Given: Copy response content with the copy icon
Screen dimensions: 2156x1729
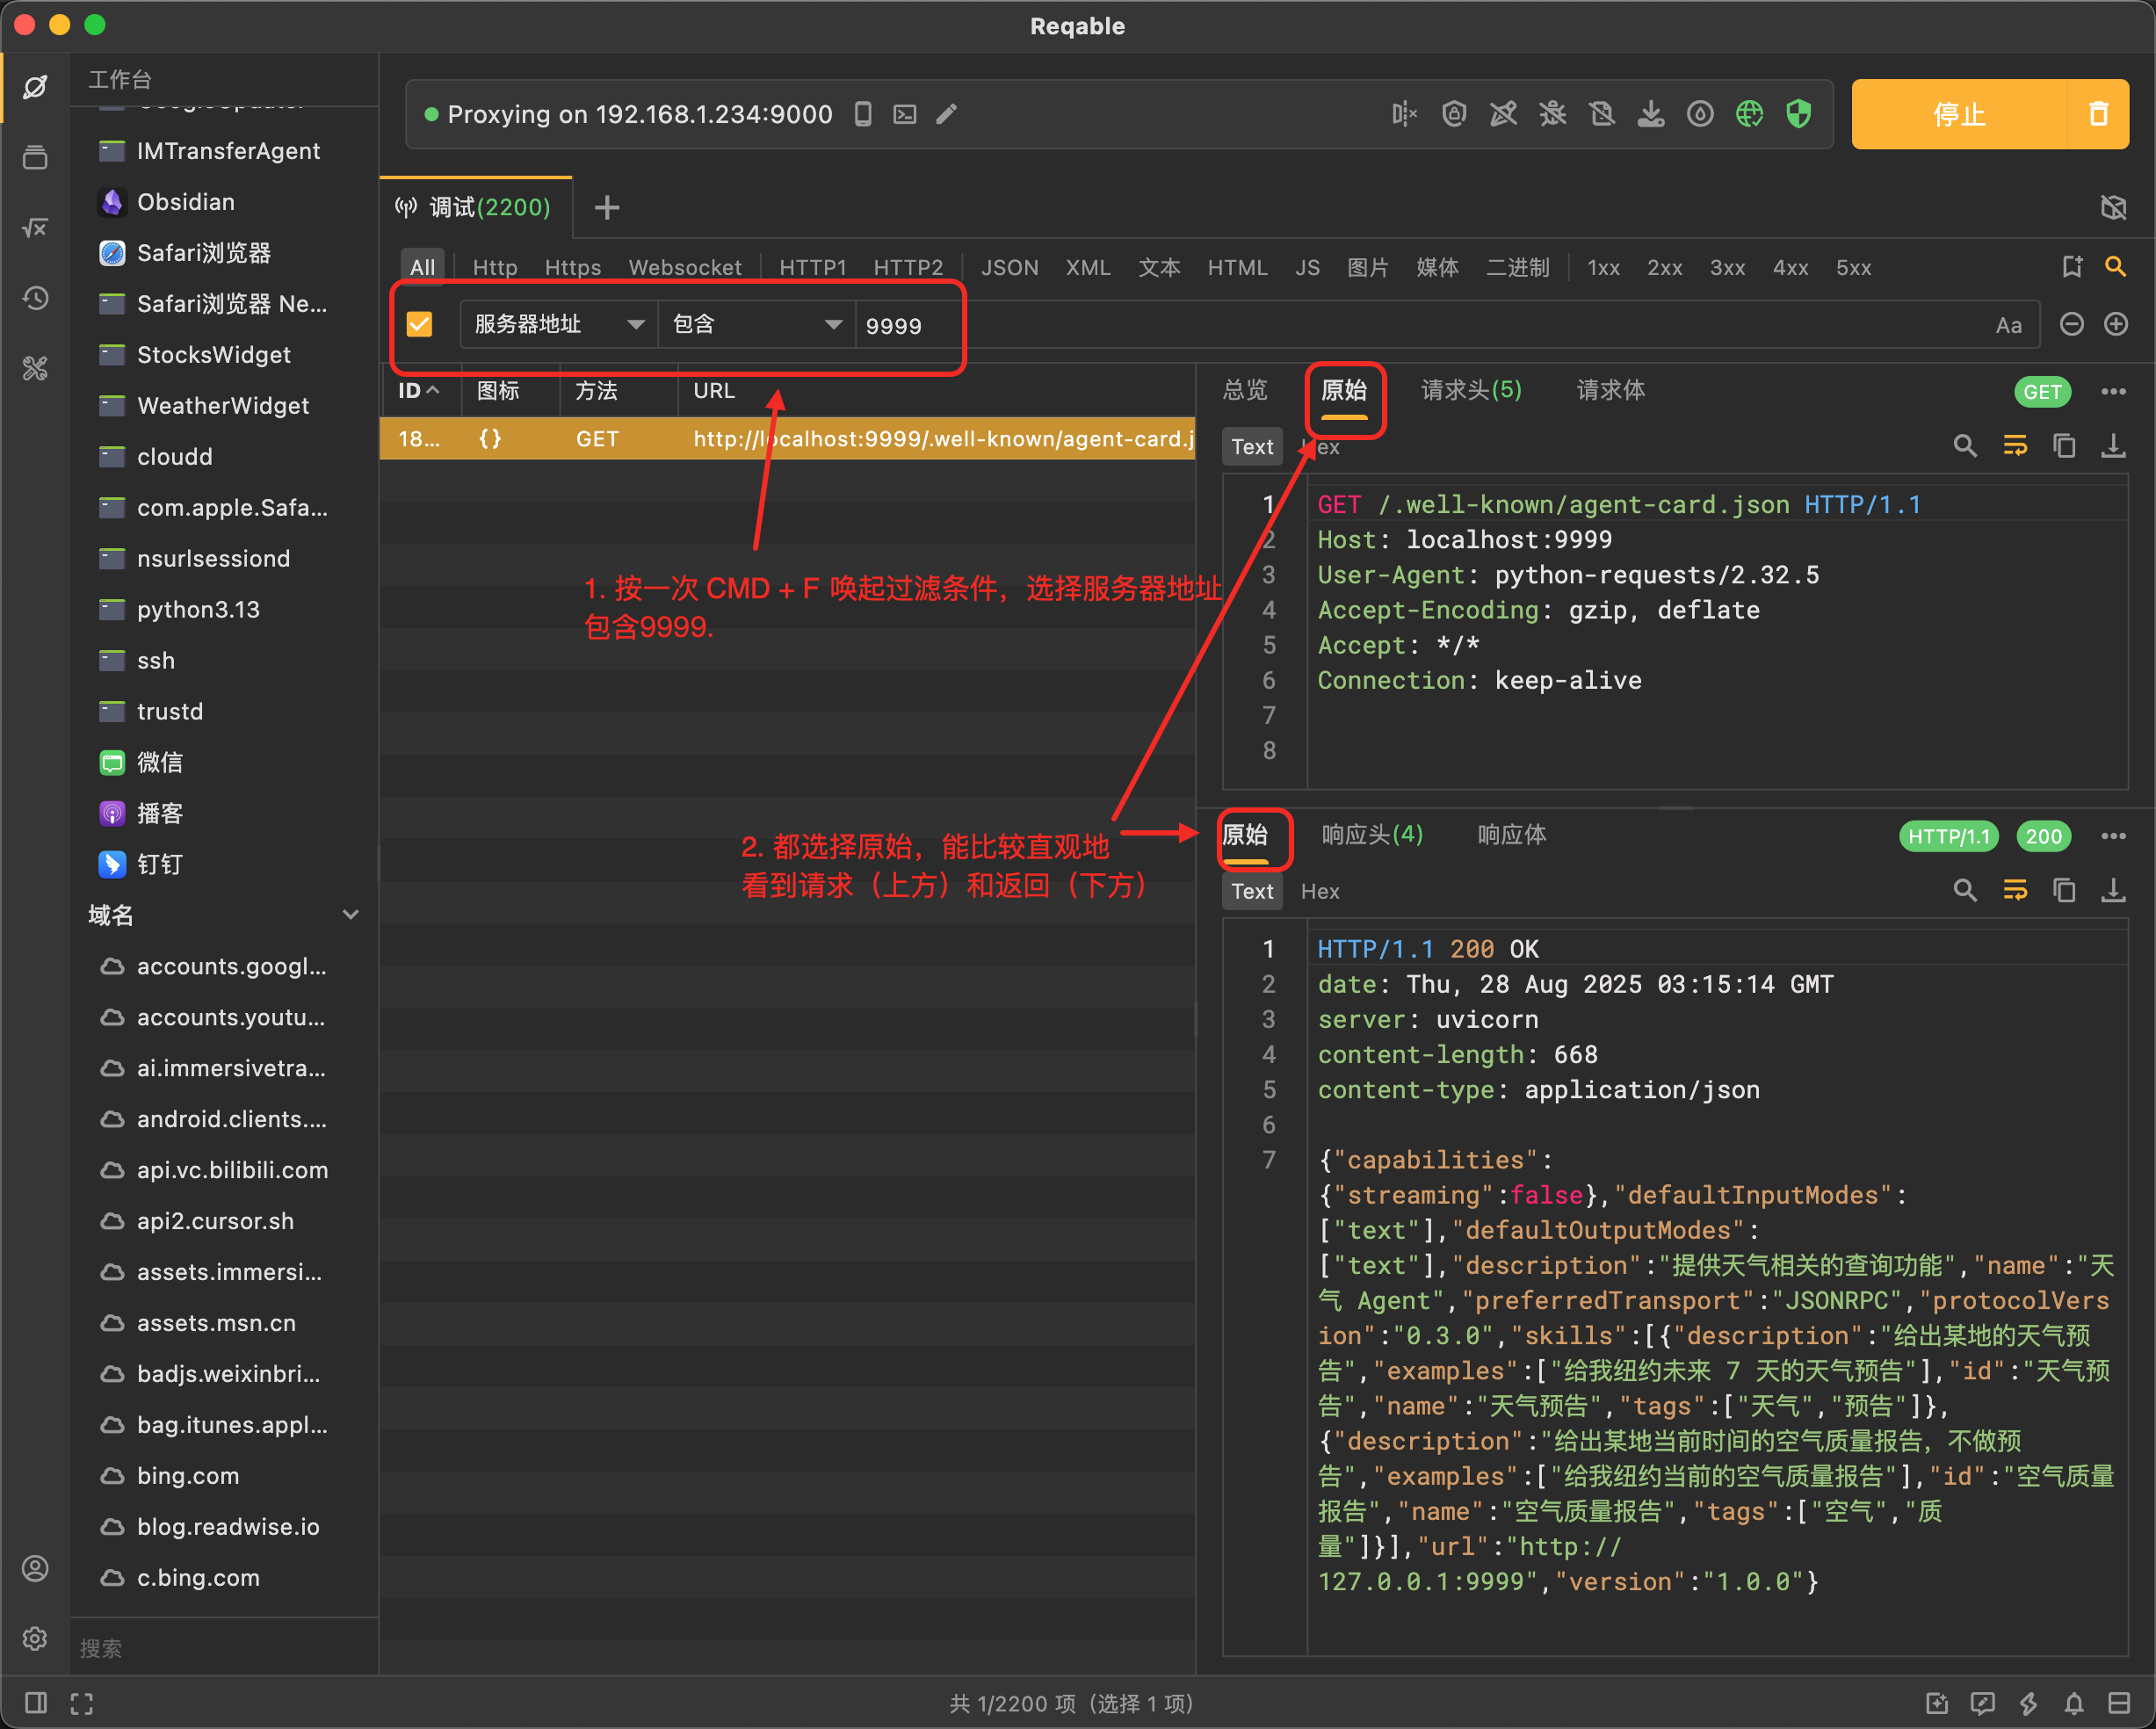Looking at the screenshot, I should [2063, 890].
